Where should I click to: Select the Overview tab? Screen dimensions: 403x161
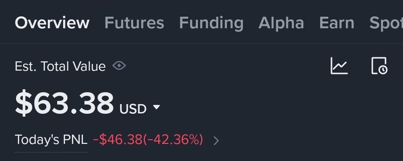(x=52, y=23)
